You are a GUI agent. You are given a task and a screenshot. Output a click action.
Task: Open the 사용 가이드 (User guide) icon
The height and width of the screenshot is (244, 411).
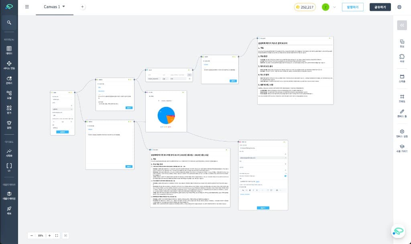(x=402, y=148)
